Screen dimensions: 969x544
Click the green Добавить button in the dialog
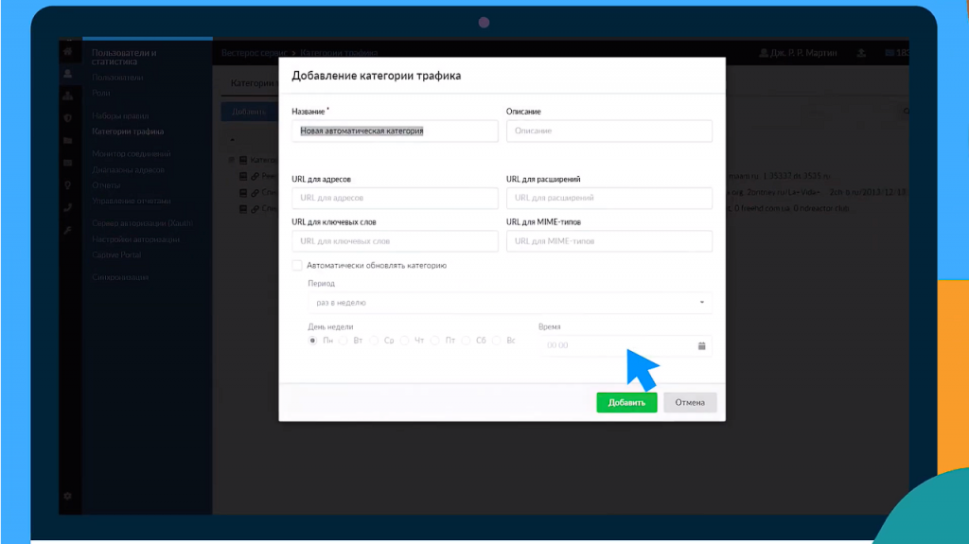(626, 402)
